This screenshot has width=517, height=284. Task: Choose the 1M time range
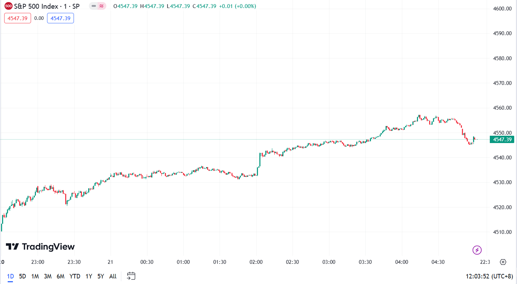(35, 276)
